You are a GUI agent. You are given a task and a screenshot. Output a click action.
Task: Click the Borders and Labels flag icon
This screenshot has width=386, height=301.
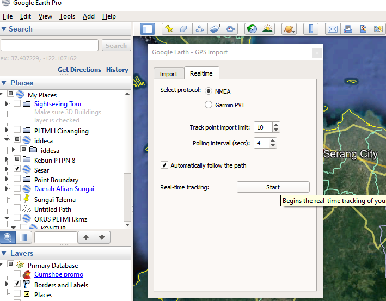(26, 284)
